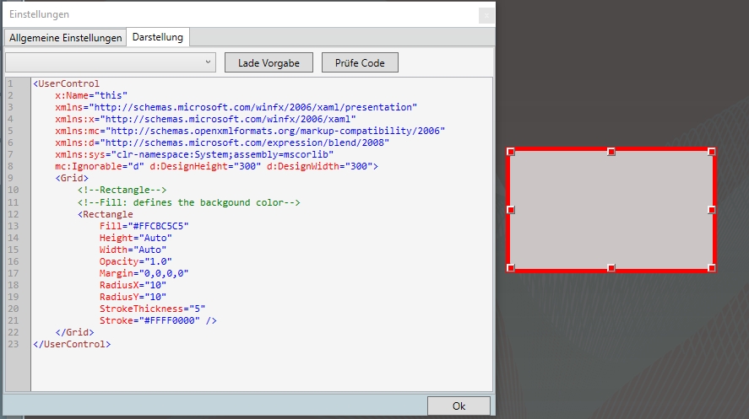The width and height of the screenshot is (749, 419).
Task: Click the bottom-right resize handle of the rectangle
Action: point(712,268)
